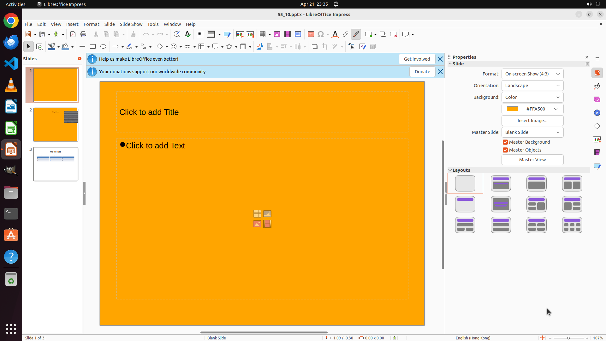Click the Insert Table toolbar icon
Image resolution: width=606 pixels, height=341 pixels.
tap(262, 34)
